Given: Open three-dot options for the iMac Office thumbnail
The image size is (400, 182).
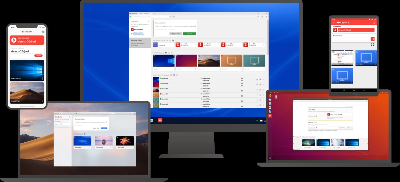Looking at the screenshot, I should point(42,101).
